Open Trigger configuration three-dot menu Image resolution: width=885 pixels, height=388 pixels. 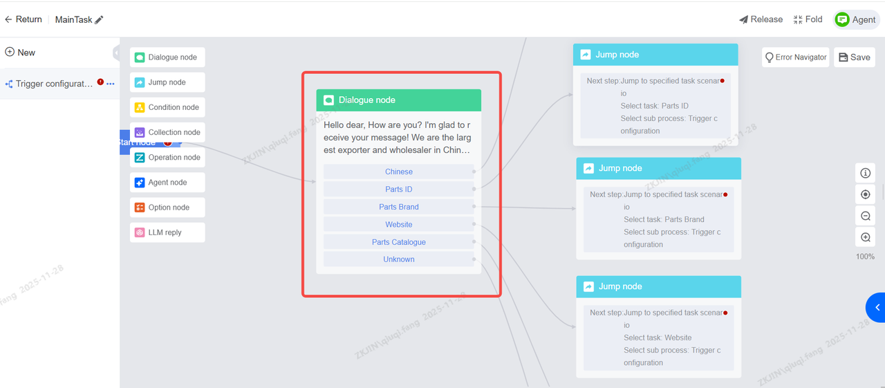click(111, 84)
